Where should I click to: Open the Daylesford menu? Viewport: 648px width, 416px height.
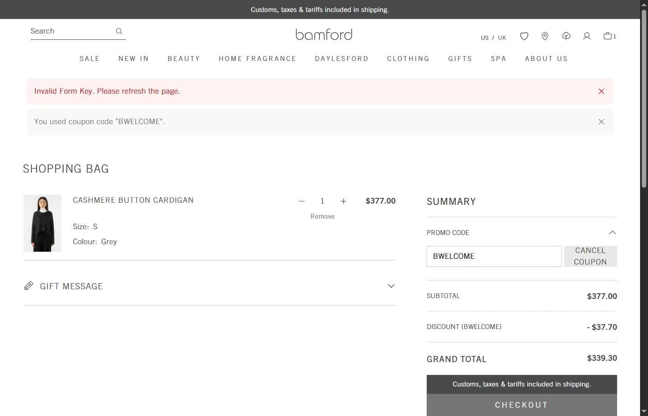341,59
